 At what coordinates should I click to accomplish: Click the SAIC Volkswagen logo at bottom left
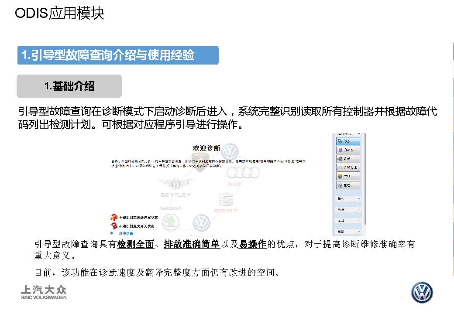tap(44, 292)
